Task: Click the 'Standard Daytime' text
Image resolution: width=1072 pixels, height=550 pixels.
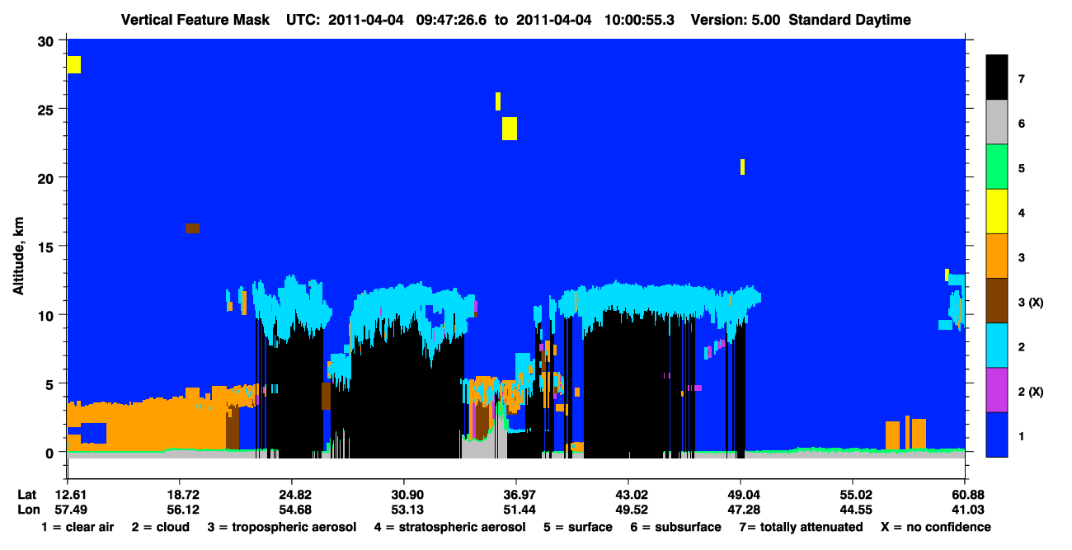Action: [x=850, y=20]
